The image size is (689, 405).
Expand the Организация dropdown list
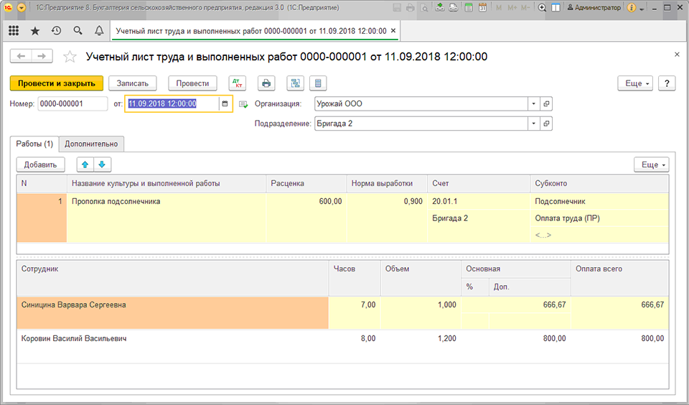click(533, 104)
